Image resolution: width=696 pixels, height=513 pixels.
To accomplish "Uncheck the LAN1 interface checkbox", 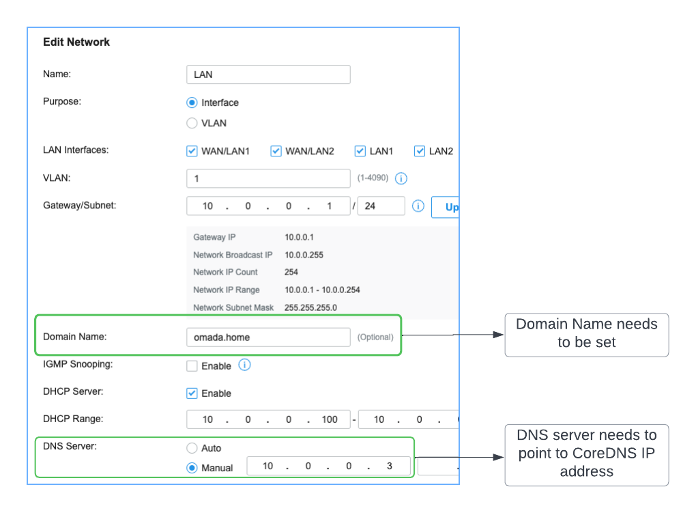I will point(360,151).
